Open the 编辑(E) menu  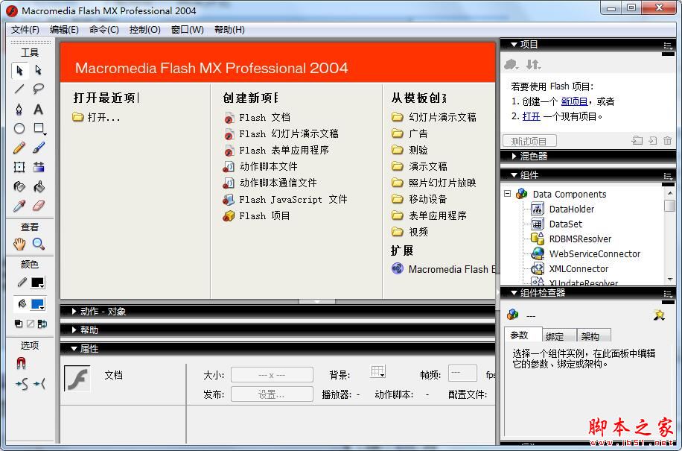pyautogui.click(x=64, y=30)
